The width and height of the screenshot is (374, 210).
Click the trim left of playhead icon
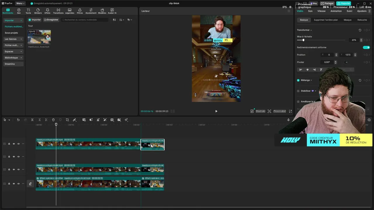point(39,120)
